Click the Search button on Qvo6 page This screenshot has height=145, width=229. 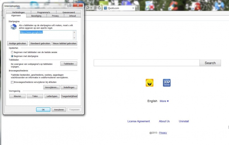[210, 63]
